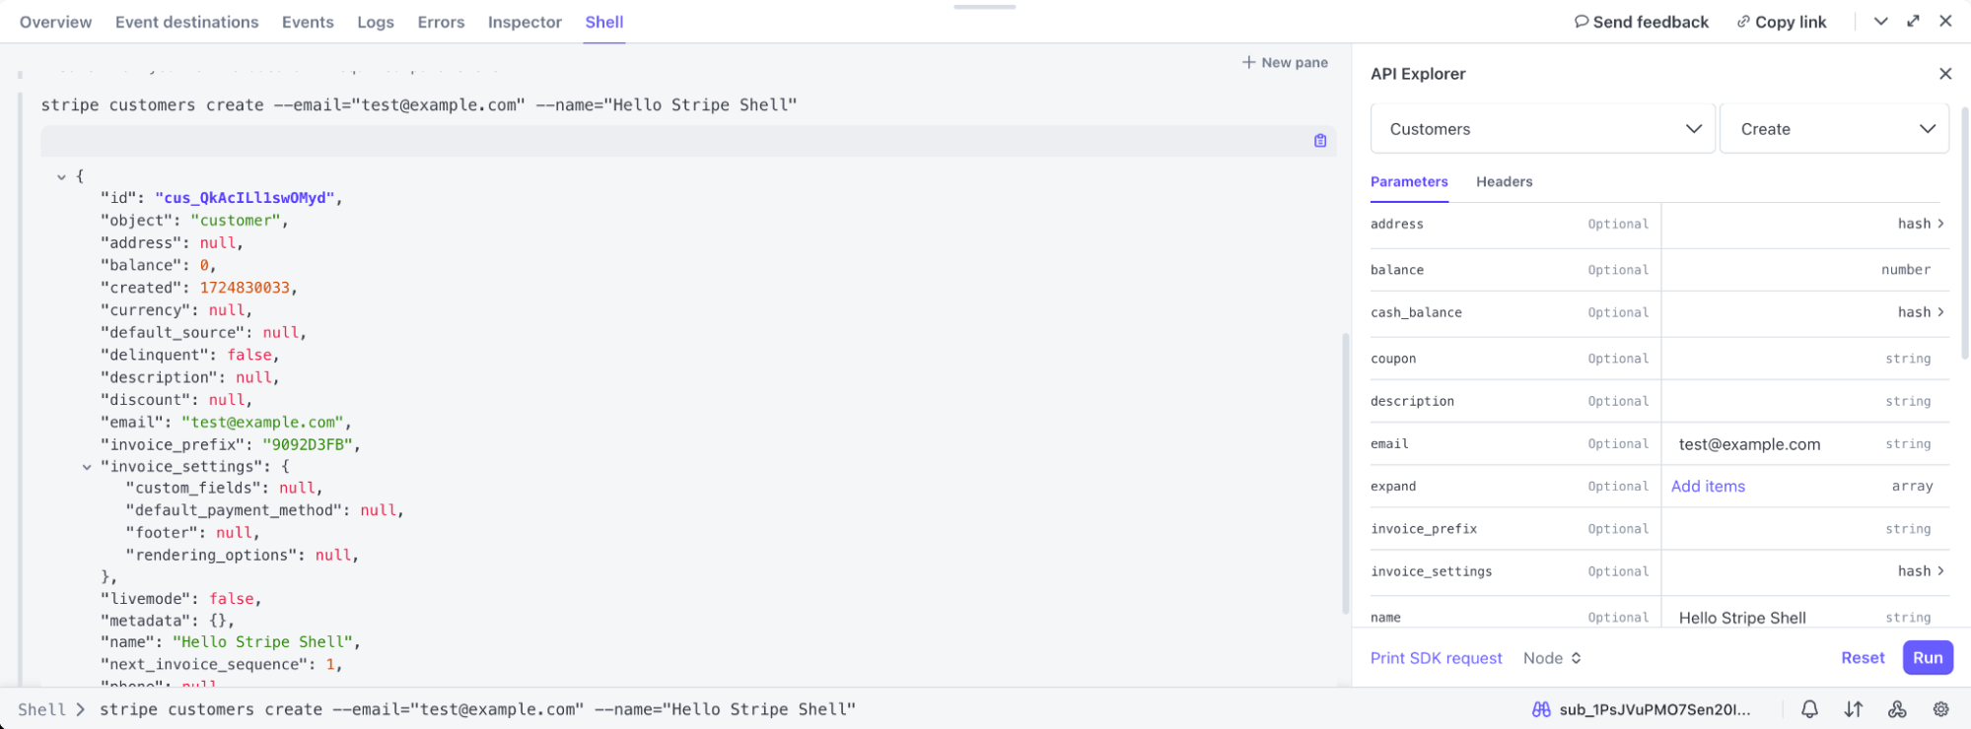Screen dimensions: 1971x729
Task: Copy shell output with the clipboard icon
Action: (1320, 141)
